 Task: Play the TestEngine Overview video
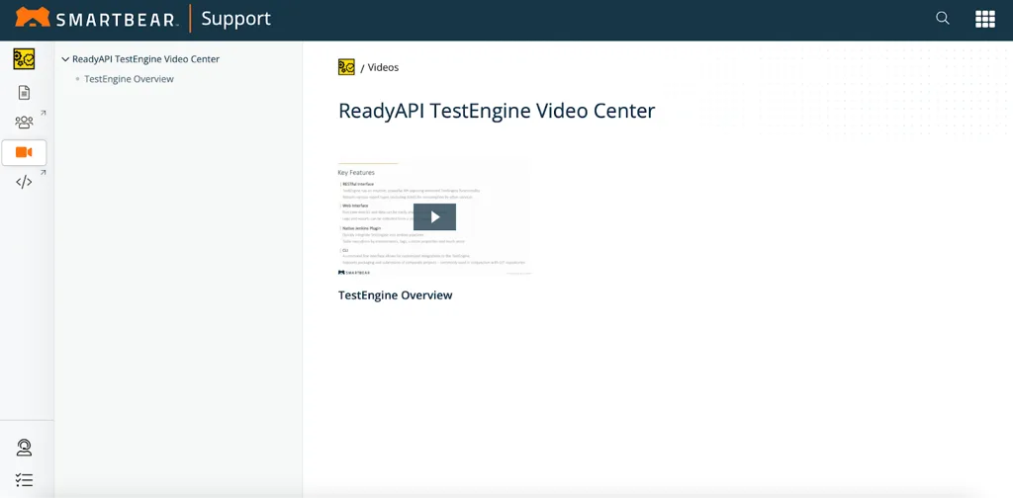click(434, 216)
